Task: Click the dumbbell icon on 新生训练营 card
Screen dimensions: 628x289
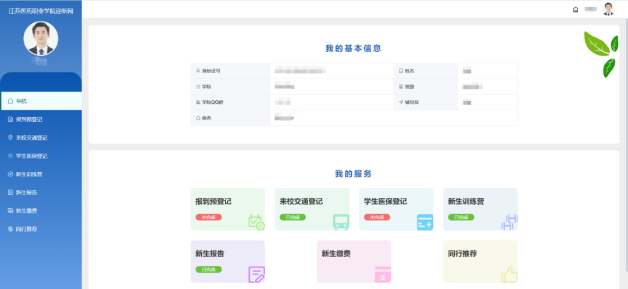Action: click(509, 222)
